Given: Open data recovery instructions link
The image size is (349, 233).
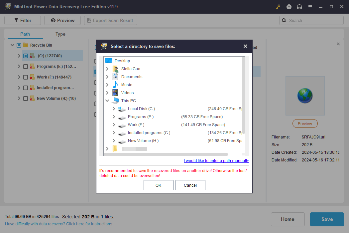Looking at the screenshot, I should click(59, 224).
